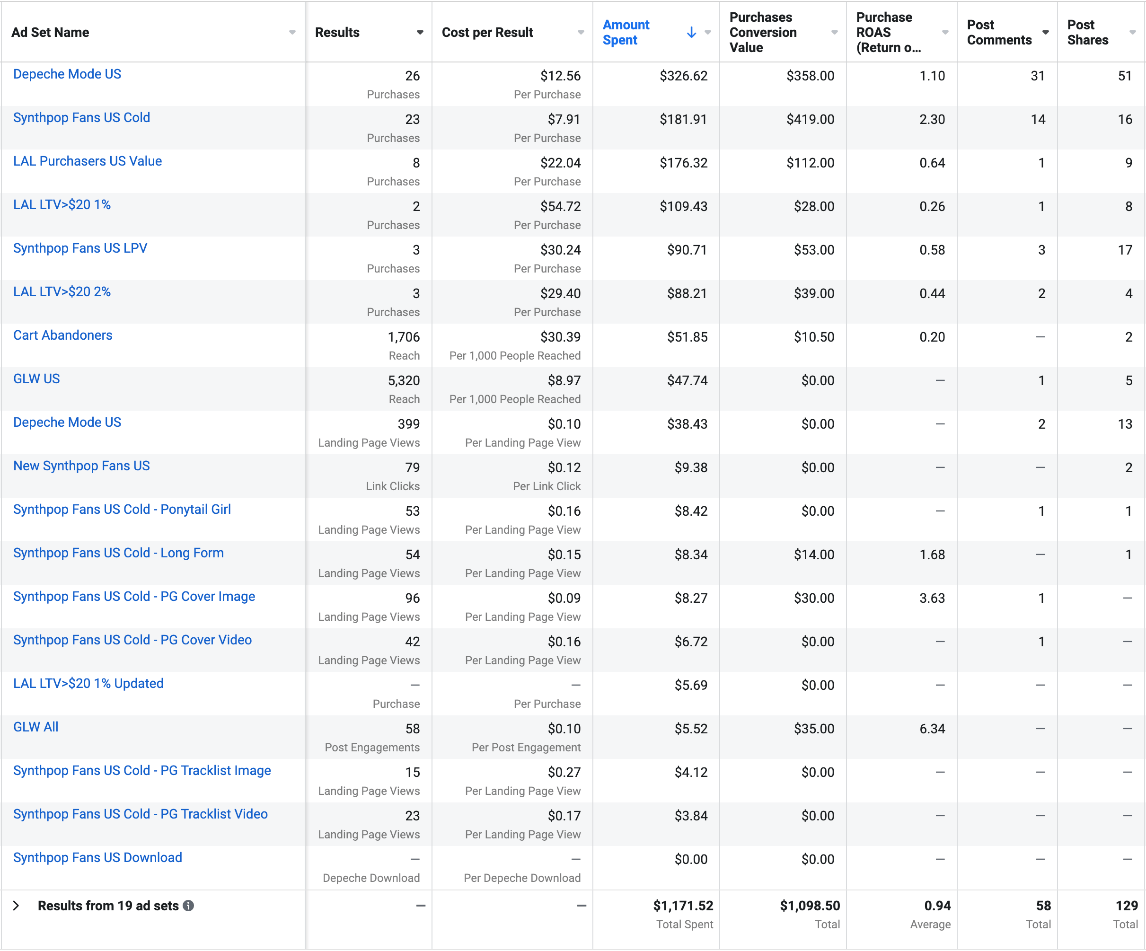
Task: Open Purchases Conversion Value column dropdown
Action: [834, 33]
